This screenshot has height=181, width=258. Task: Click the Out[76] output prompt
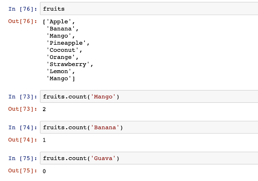[23, 22]
